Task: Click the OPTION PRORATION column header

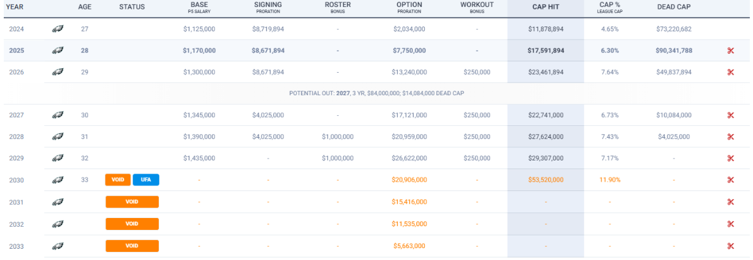Action: [409, 8]
